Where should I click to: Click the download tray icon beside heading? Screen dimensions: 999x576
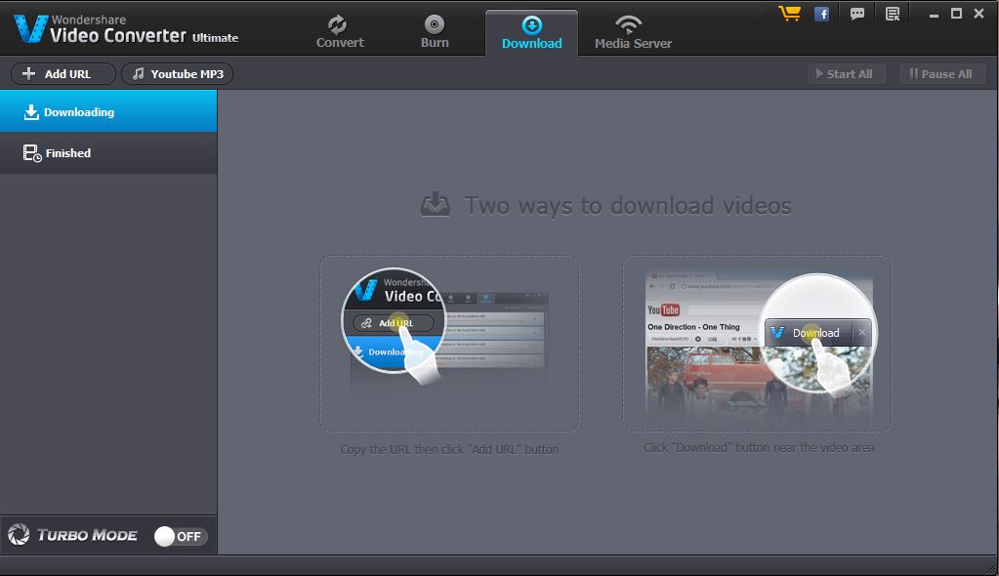(x=435, y=205)
